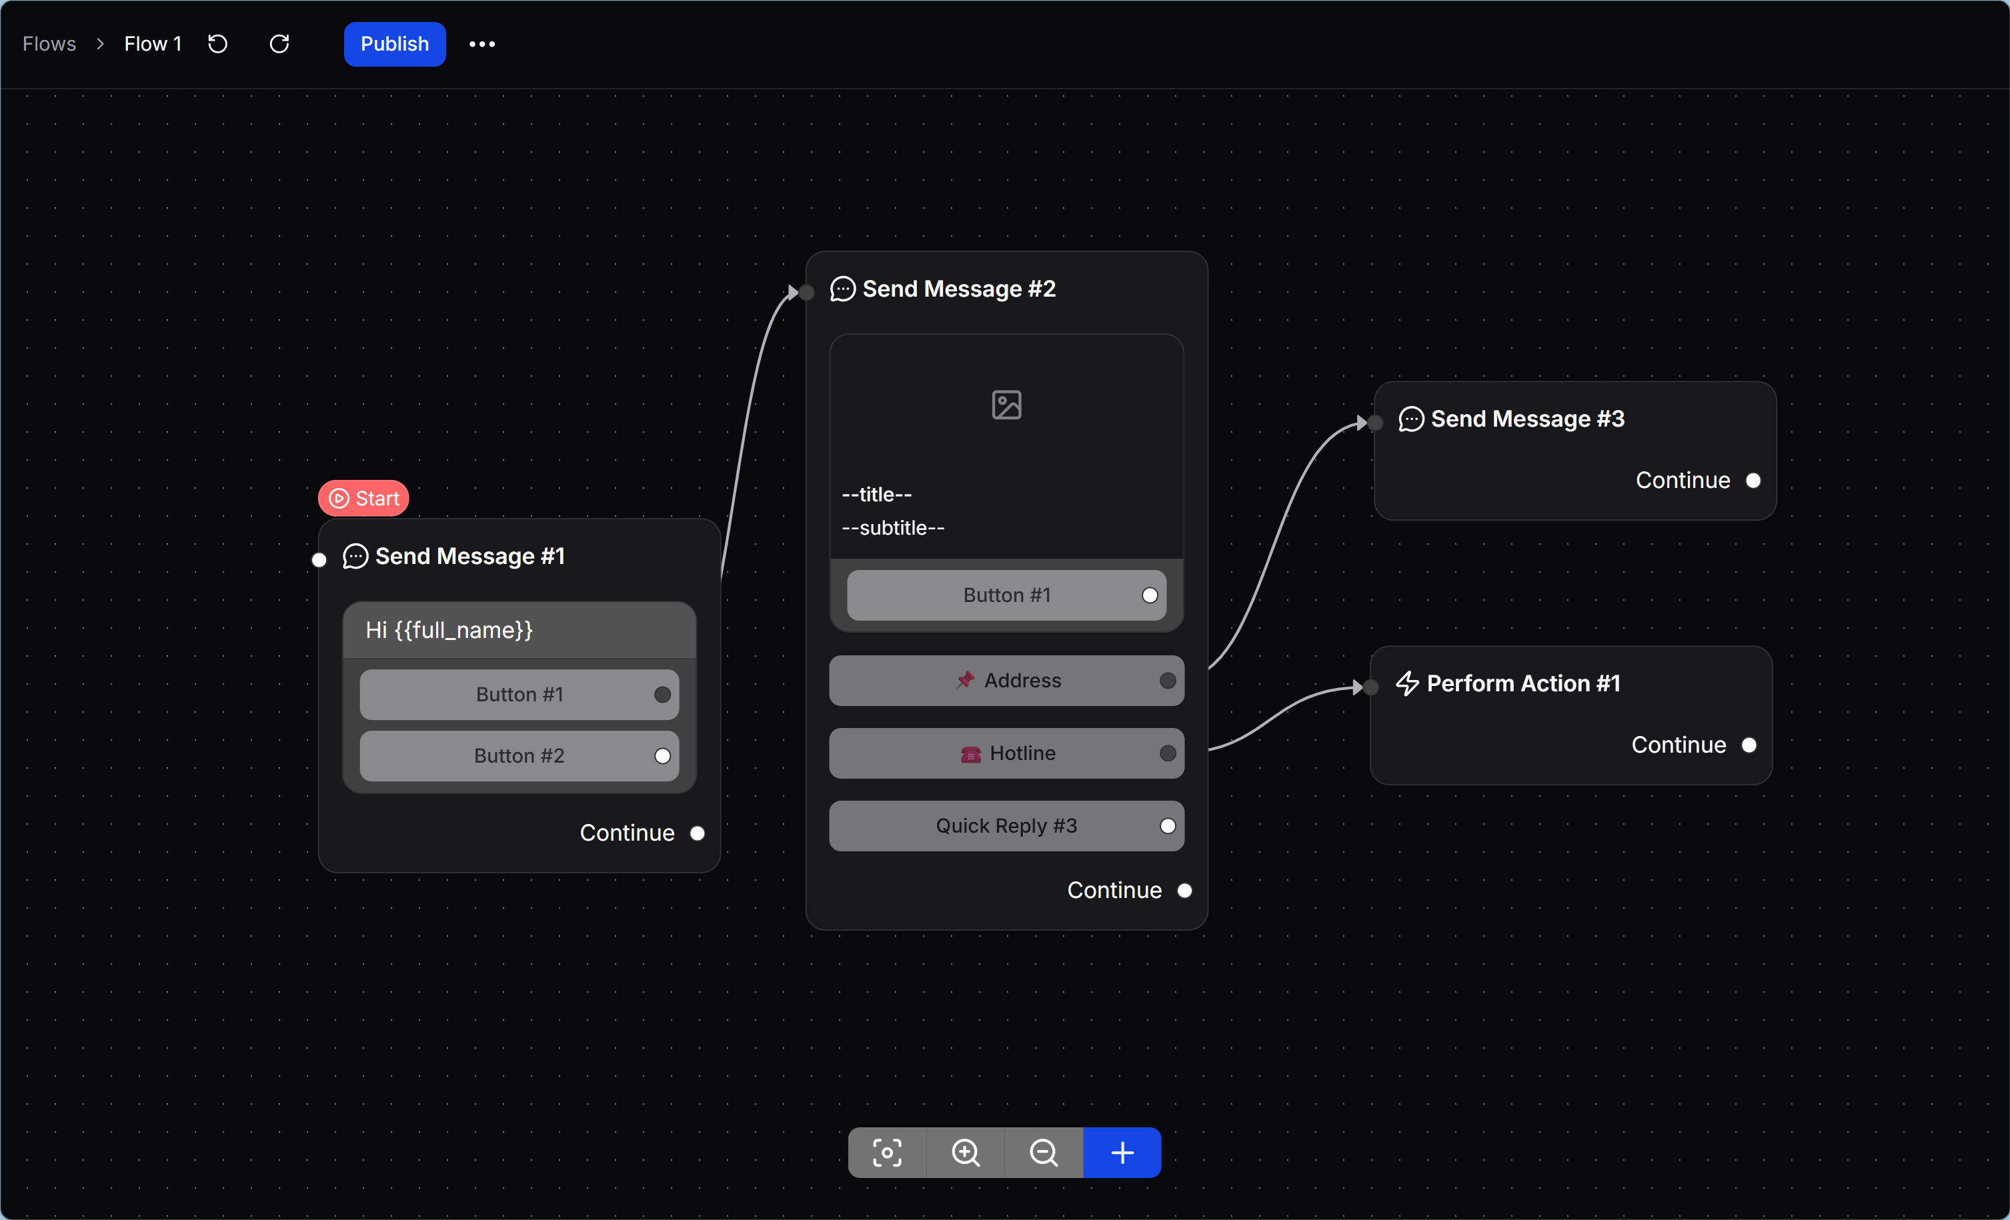Select the Flow 1 title
The height and width of the screenshot is (1220, 2010).
tap(152, 43)
